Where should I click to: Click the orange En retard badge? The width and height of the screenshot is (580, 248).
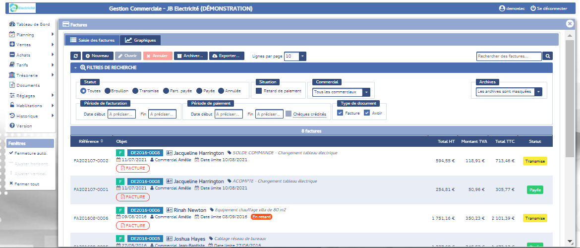(x=261, y=217)
